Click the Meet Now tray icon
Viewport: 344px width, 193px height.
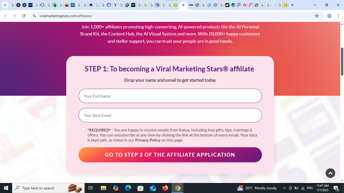coord(290,188)
